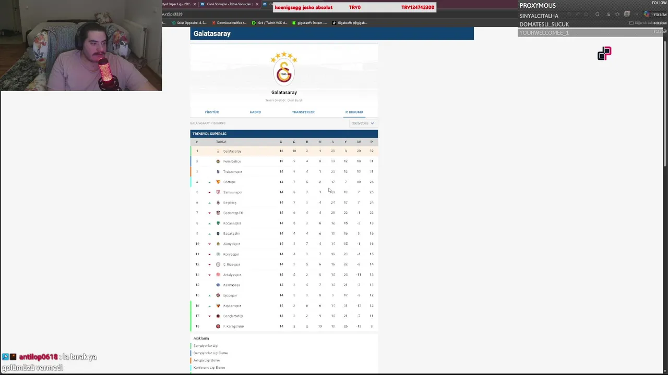
Task: Close the Süper Lig browser tab
Action: point(195,4)
